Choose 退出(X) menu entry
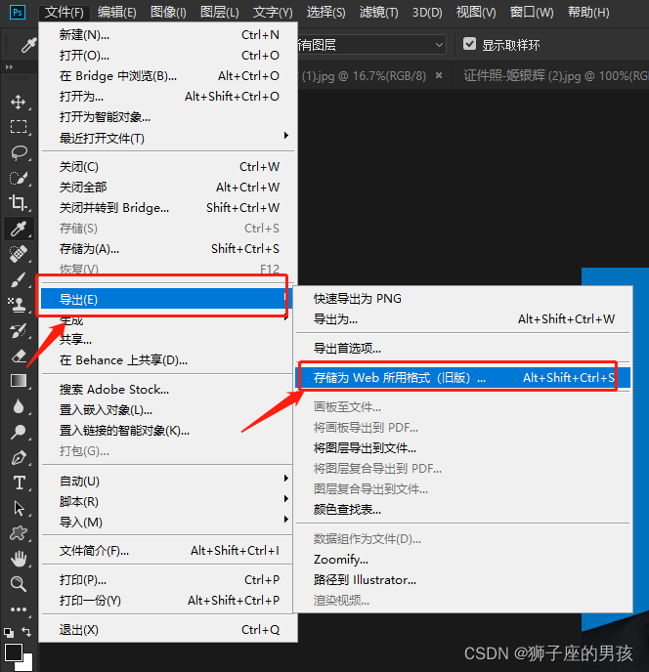The height and width of the screenshot is (672, 649). 168,630
